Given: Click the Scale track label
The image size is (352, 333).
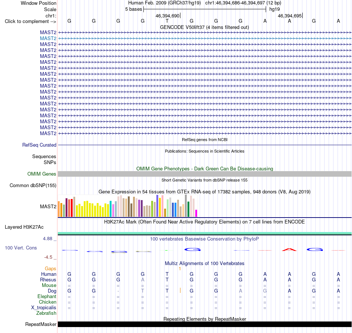Looking at the screenshot, I should 50,9.
